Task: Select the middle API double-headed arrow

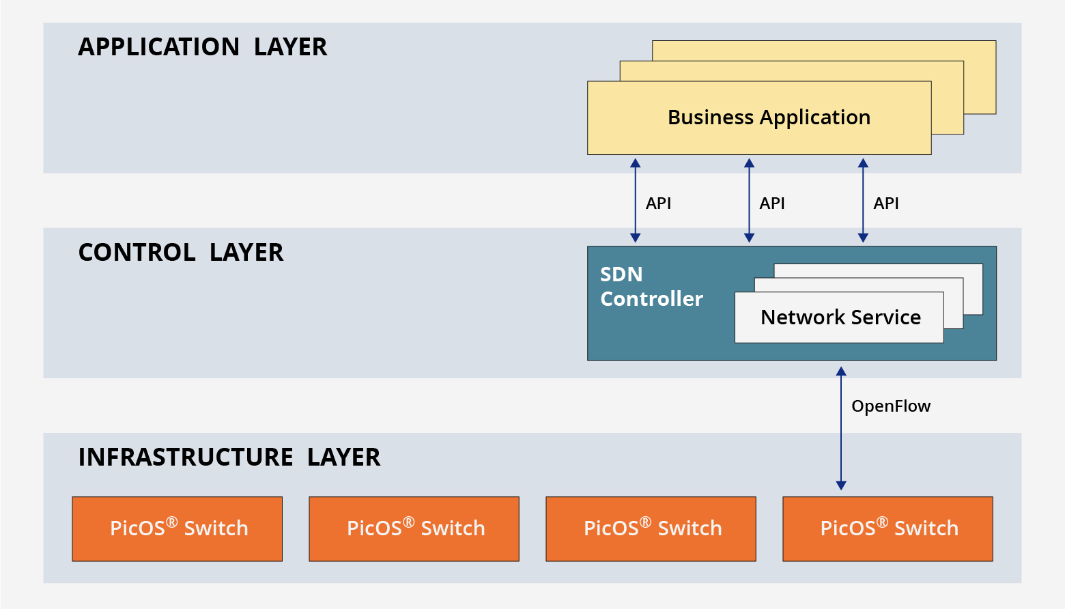Action: [x=749, y=201]
